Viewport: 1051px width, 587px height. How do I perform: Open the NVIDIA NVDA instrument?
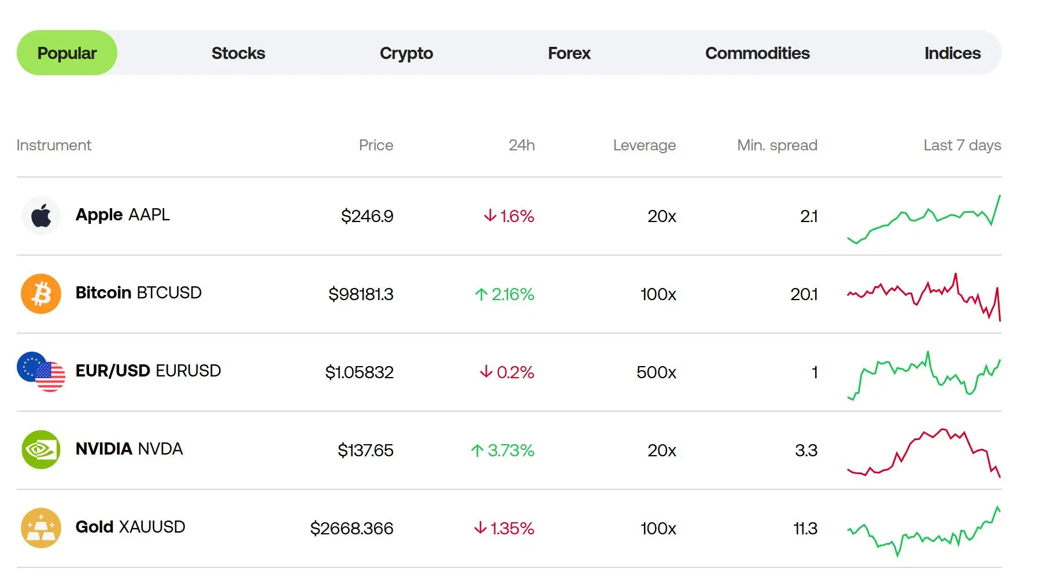click(x=129, y=449)
